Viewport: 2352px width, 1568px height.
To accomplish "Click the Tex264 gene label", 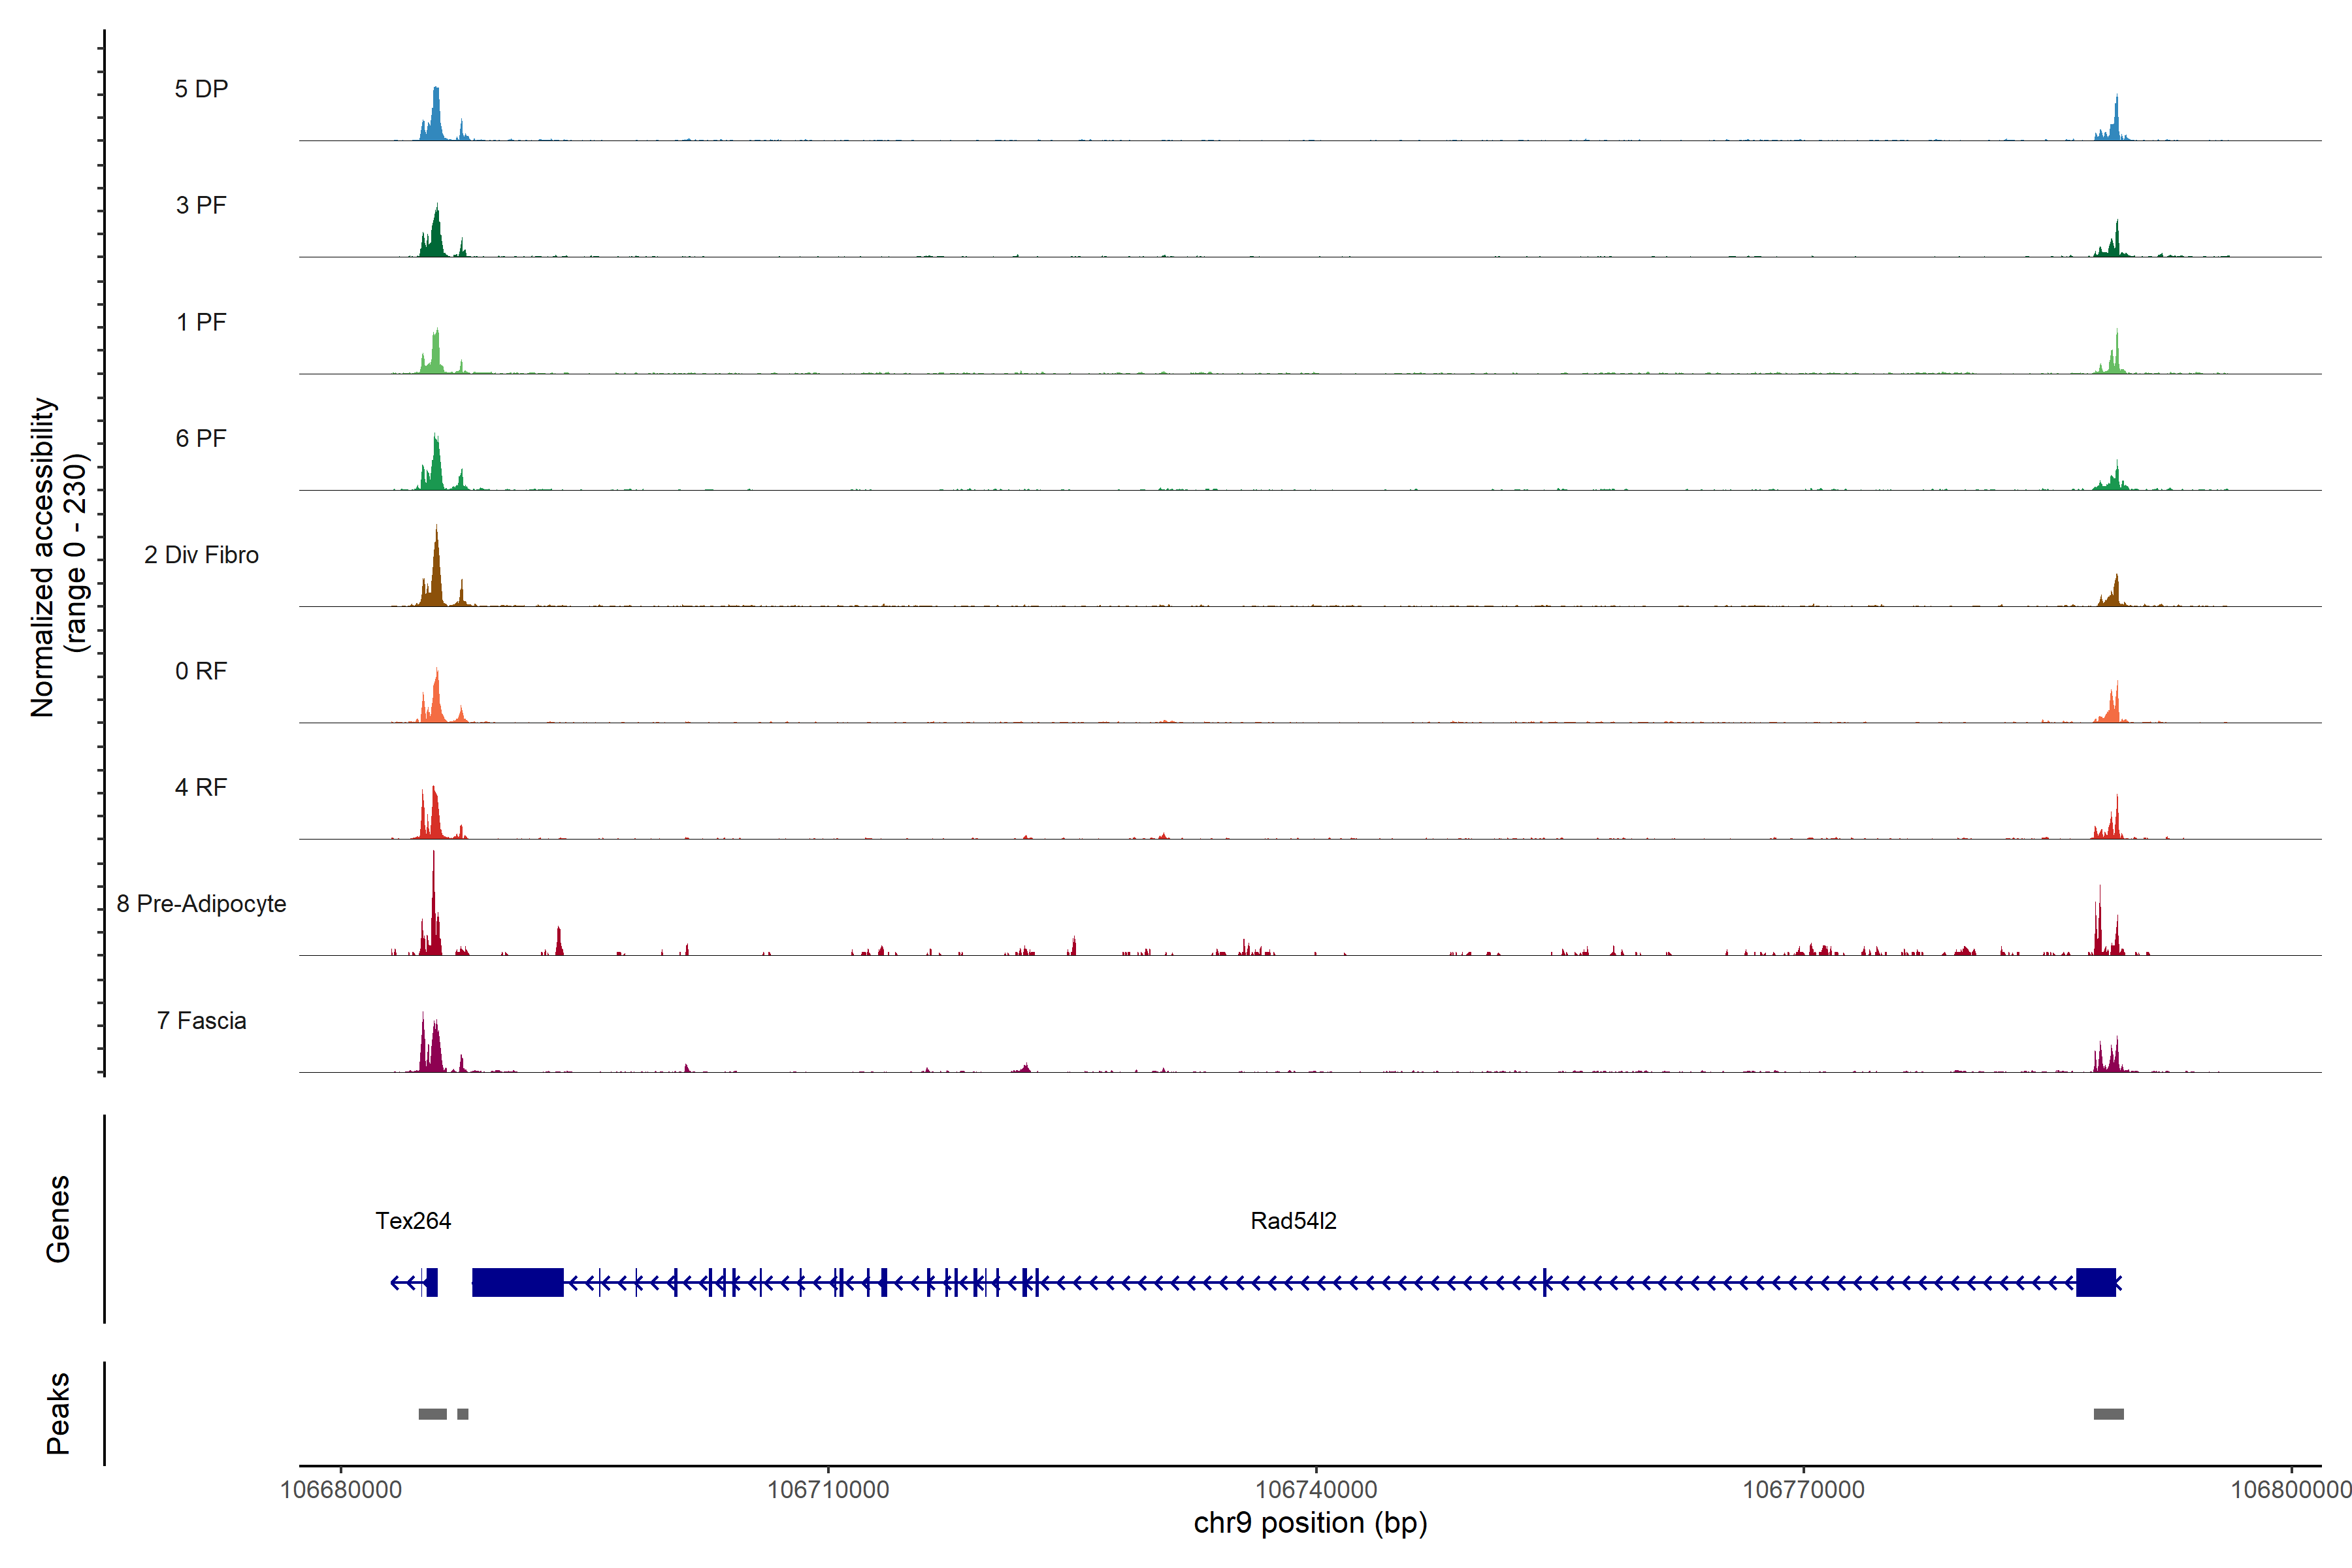I will click(413, 1221).
